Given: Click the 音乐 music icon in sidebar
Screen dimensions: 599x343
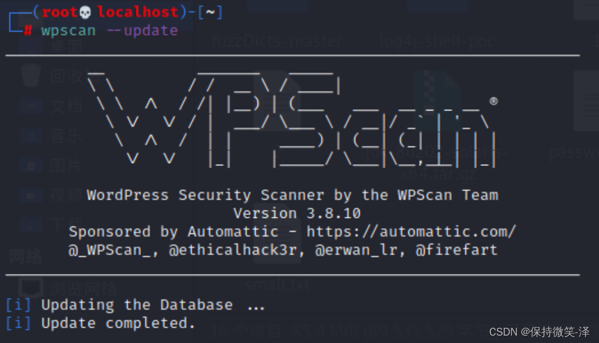Looking at the screenshot, I should click(x=29, y=135).
